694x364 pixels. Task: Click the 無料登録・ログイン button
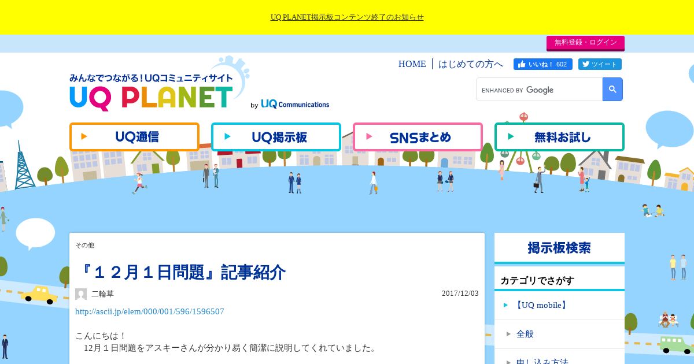pyautogui.click(x=585, y=43)
